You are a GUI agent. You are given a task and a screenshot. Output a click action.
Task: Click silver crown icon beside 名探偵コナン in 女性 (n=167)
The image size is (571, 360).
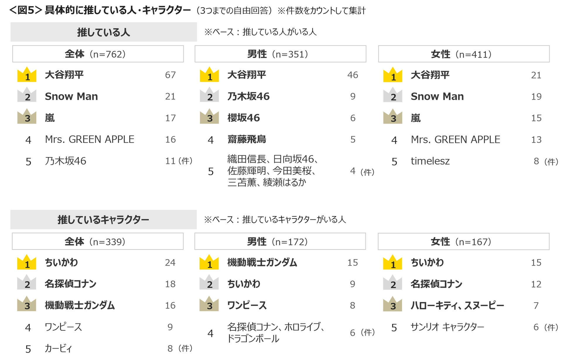[x=393, y=283]
